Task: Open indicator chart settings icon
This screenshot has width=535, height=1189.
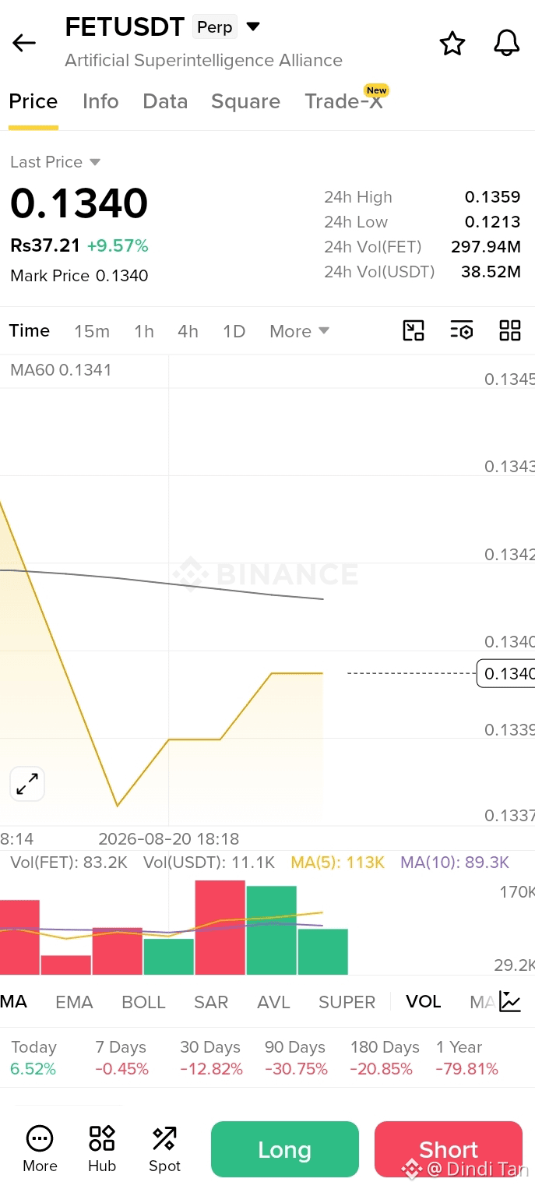Action: (x=510, y=1001)
